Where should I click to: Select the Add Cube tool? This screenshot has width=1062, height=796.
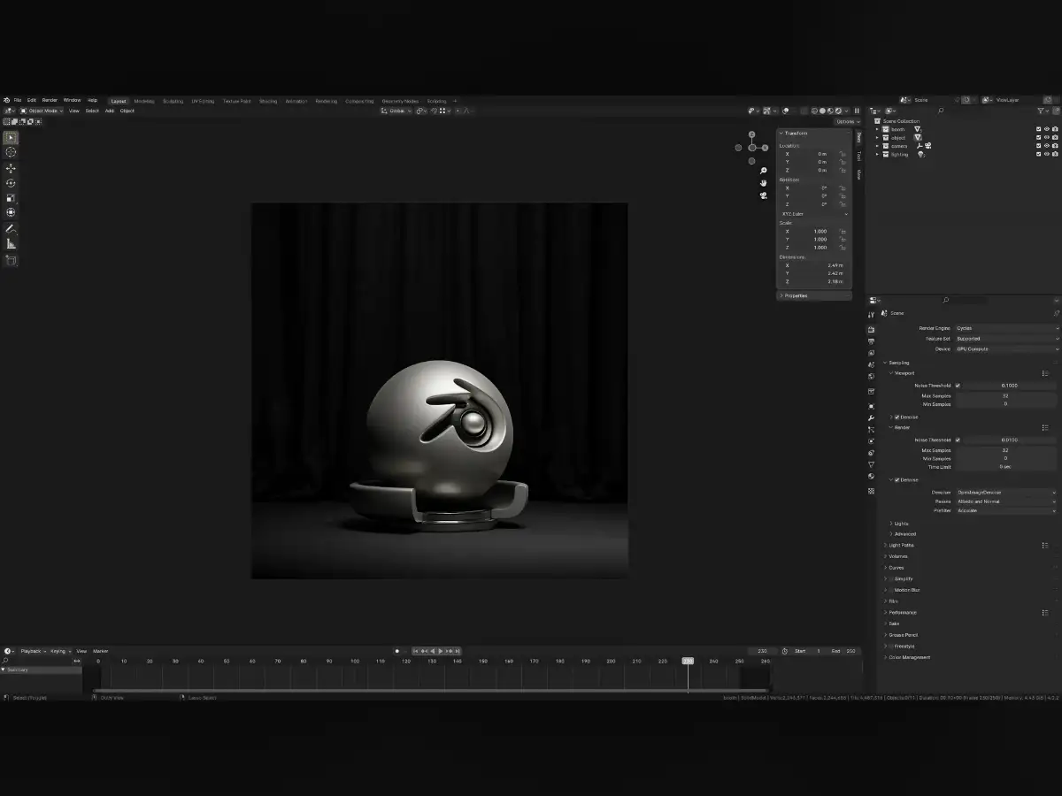(x=11, y=260)
